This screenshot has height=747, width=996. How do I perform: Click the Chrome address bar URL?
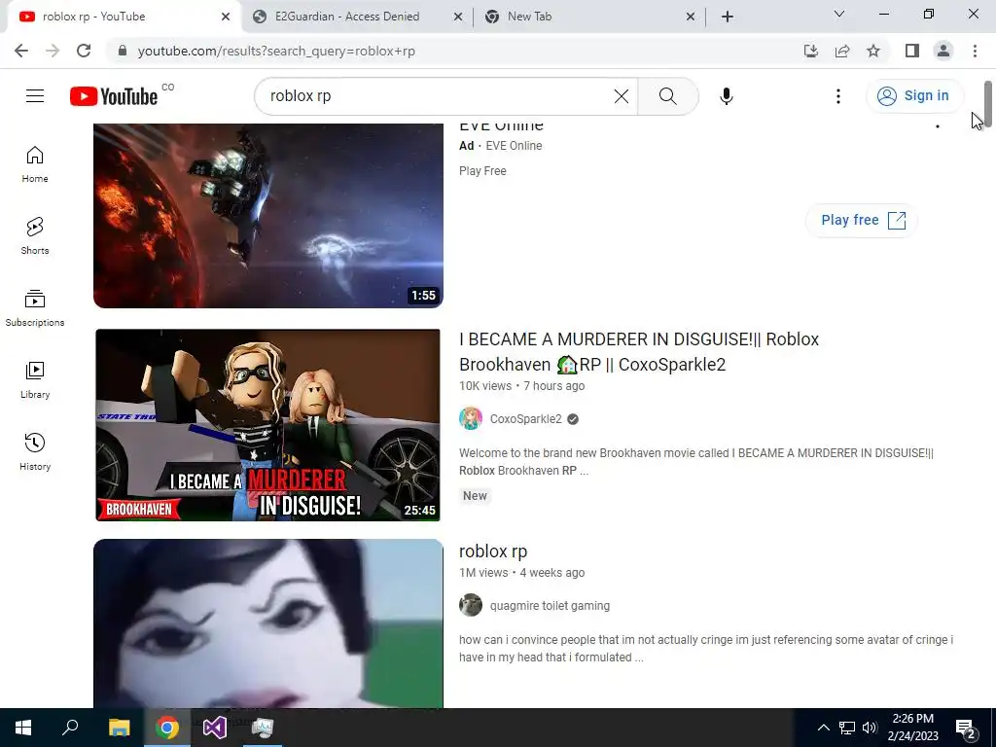tap(276, 51)
